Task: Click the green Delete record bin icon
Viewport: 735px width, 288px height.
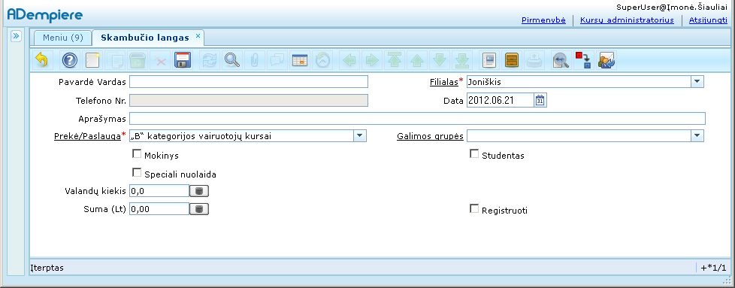Action: 138,60
